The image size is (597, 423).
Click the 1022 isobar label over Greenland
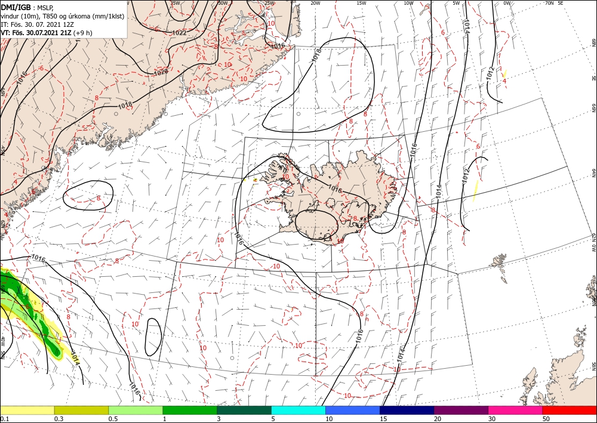179,33
